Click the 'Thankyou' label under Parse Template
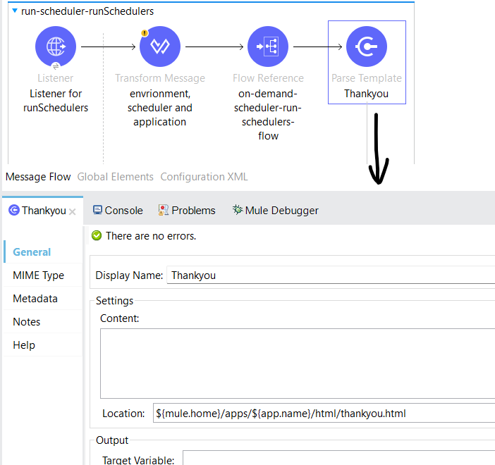 (366, 94)
